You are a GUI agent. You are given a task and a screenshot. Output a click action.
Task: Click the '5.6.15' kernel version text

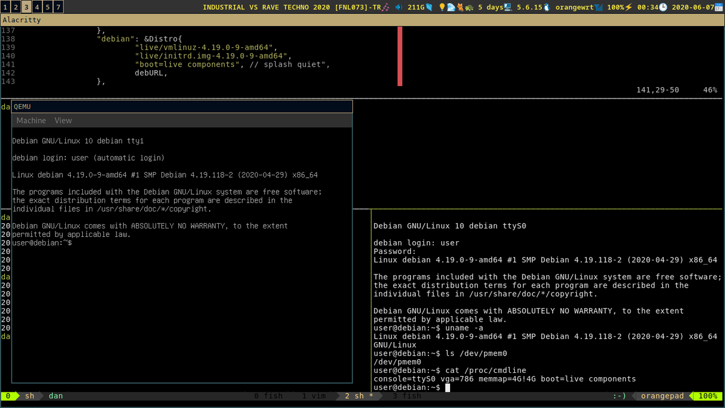[x=530, y=7]
